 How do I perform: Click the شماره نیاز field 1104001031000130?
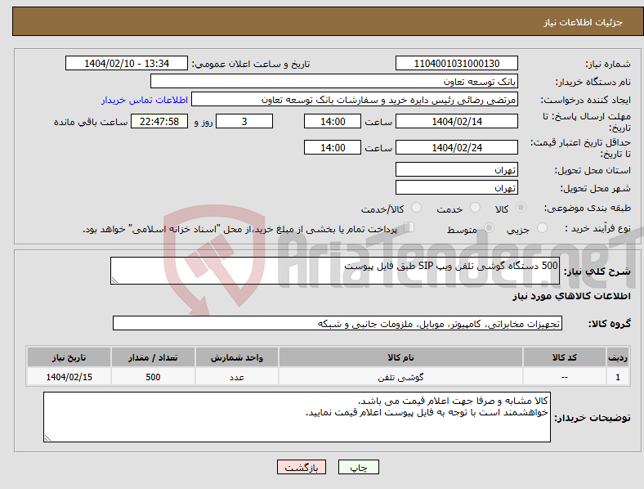tap(457, 63)
